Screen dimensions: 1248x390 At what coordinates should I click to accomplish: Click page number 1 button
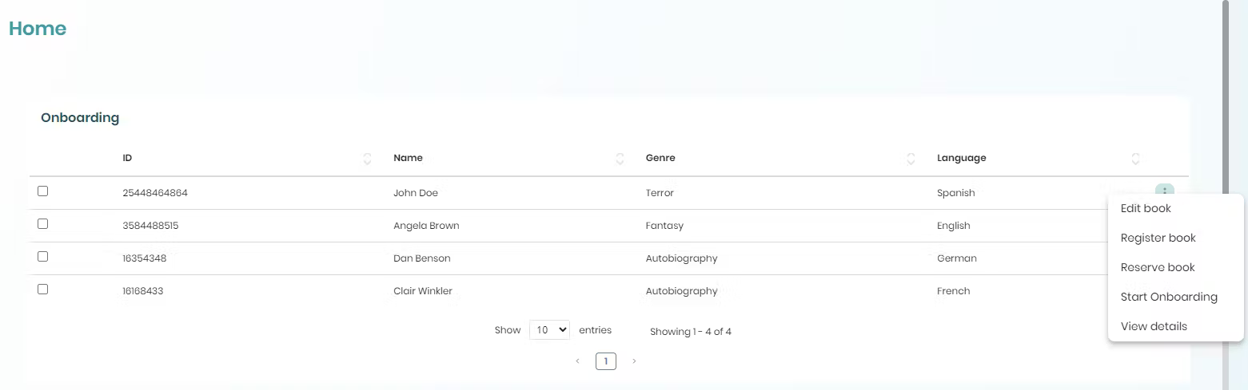(x=605, y=361)
